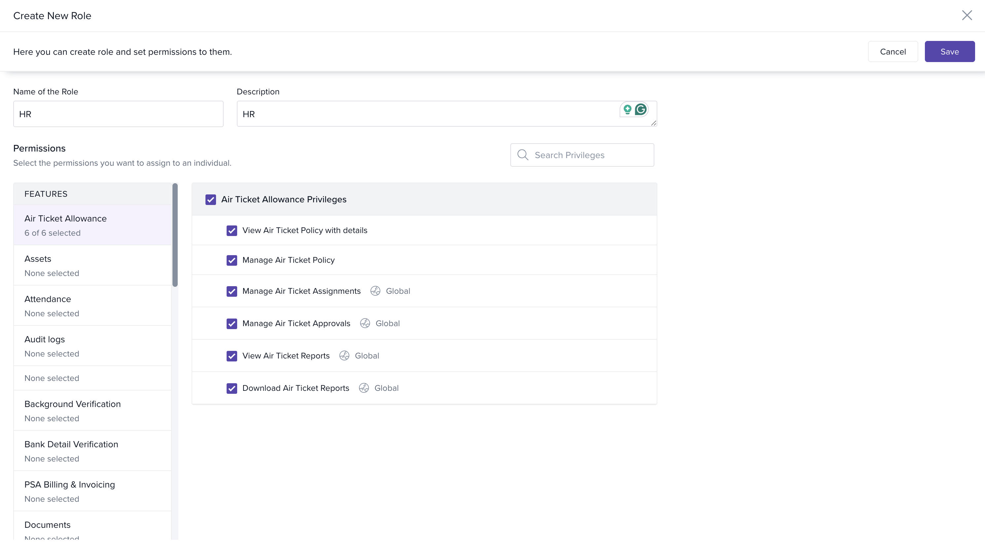Click the Search Privileges input field
The width and height of the screenshot is (985, 542).
[x=589, y=155]
